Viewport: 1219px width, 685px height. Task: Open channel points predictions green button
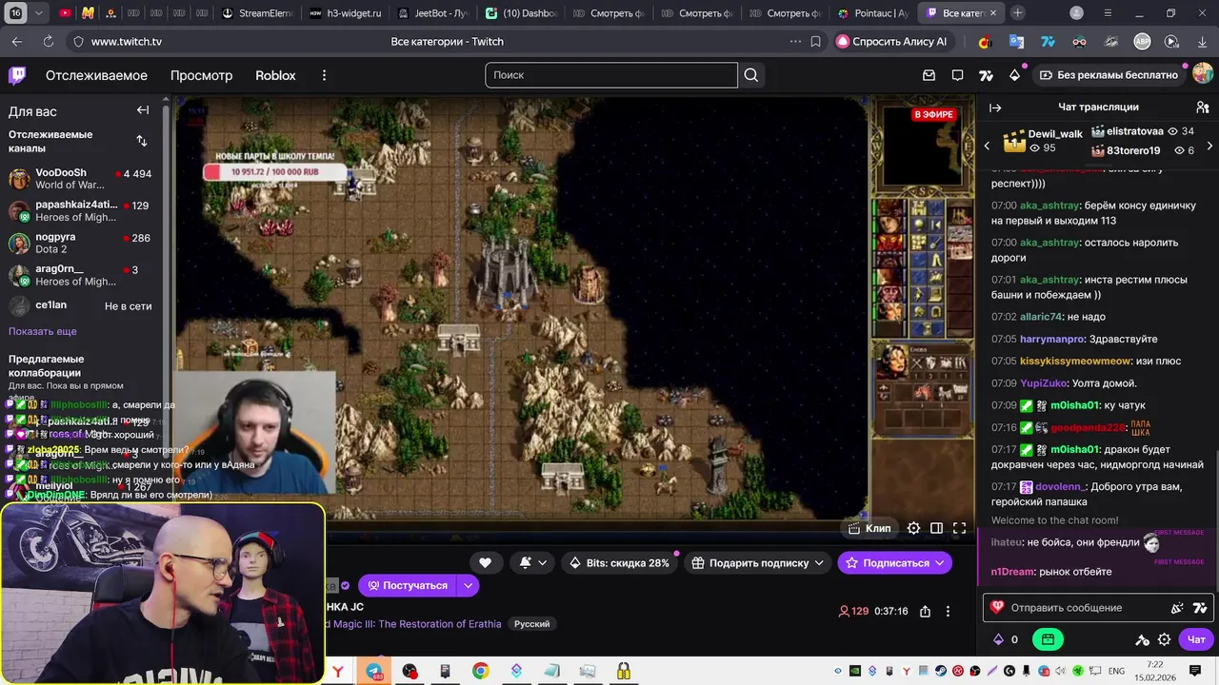(1048, 640)
